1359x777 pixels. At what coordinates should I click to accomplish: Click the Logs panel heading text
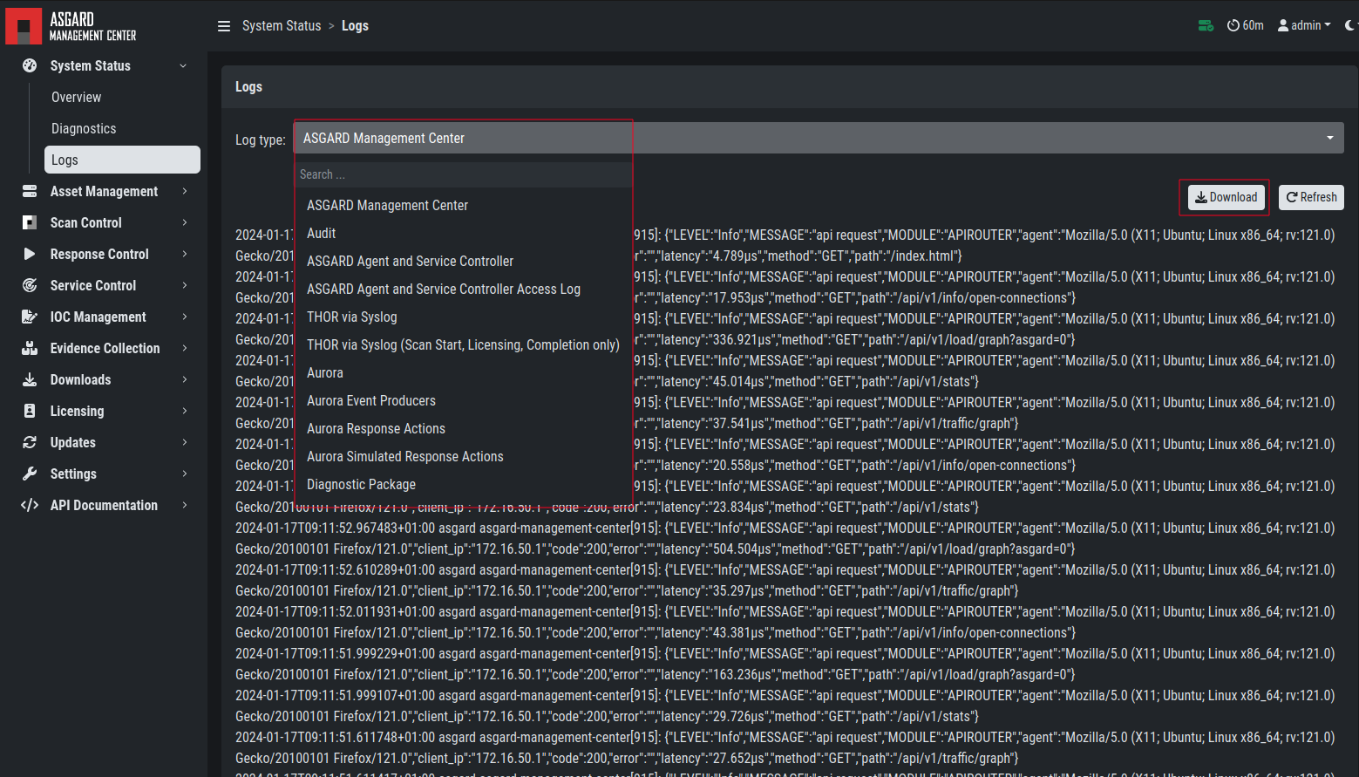pos(248,86)
